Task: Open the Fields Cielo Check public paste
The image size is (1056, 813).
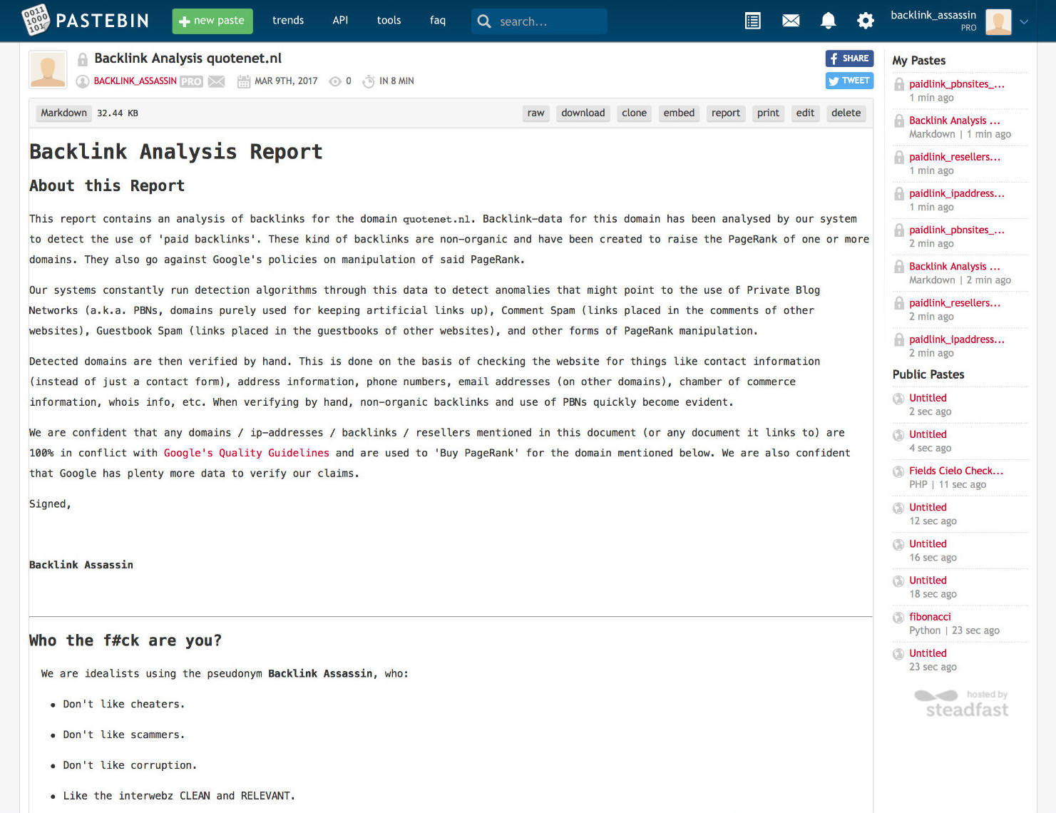Action: pyautogui.click(x=956, y=471)
